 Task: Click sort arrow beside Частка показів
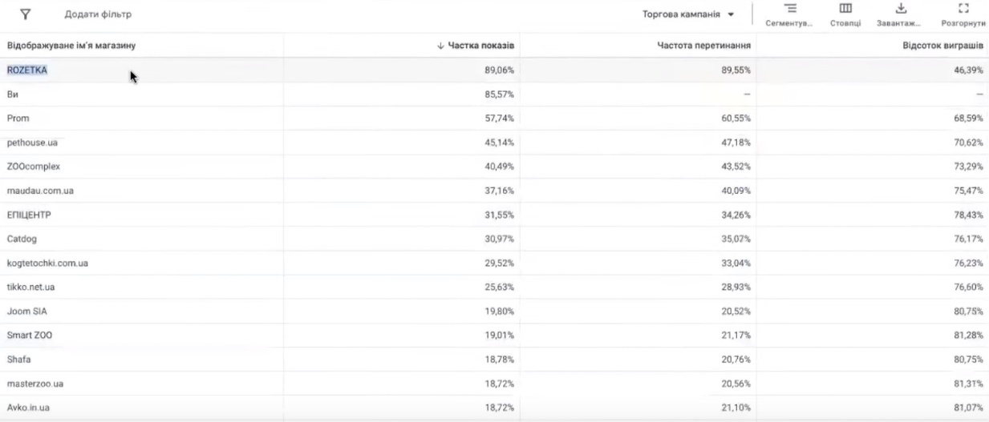440,46
